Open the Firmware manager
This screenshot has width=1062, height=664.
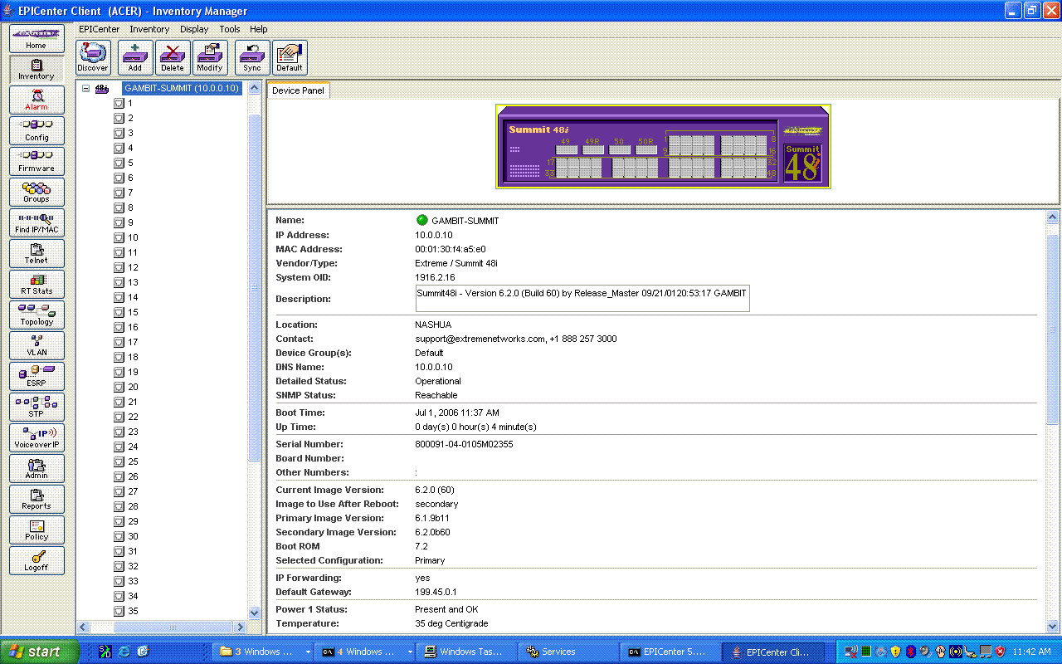coord(37,161)
